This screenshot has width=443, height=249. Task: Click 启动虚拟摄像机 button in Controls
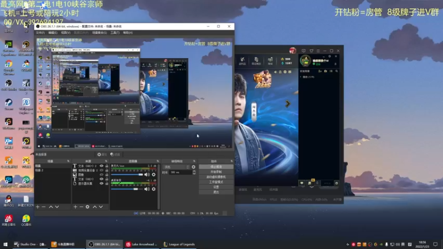(216, 177)
